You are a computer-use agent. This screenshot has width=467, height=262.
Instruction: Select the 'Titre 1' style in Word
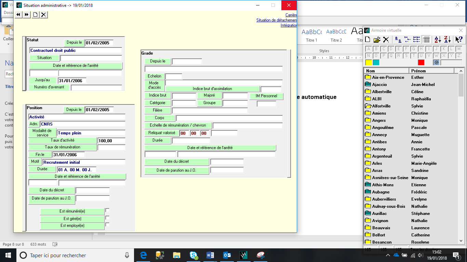coord(311,35)
